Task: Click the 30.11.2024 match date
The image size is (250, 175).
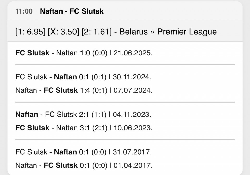Action: coord(132,77)
